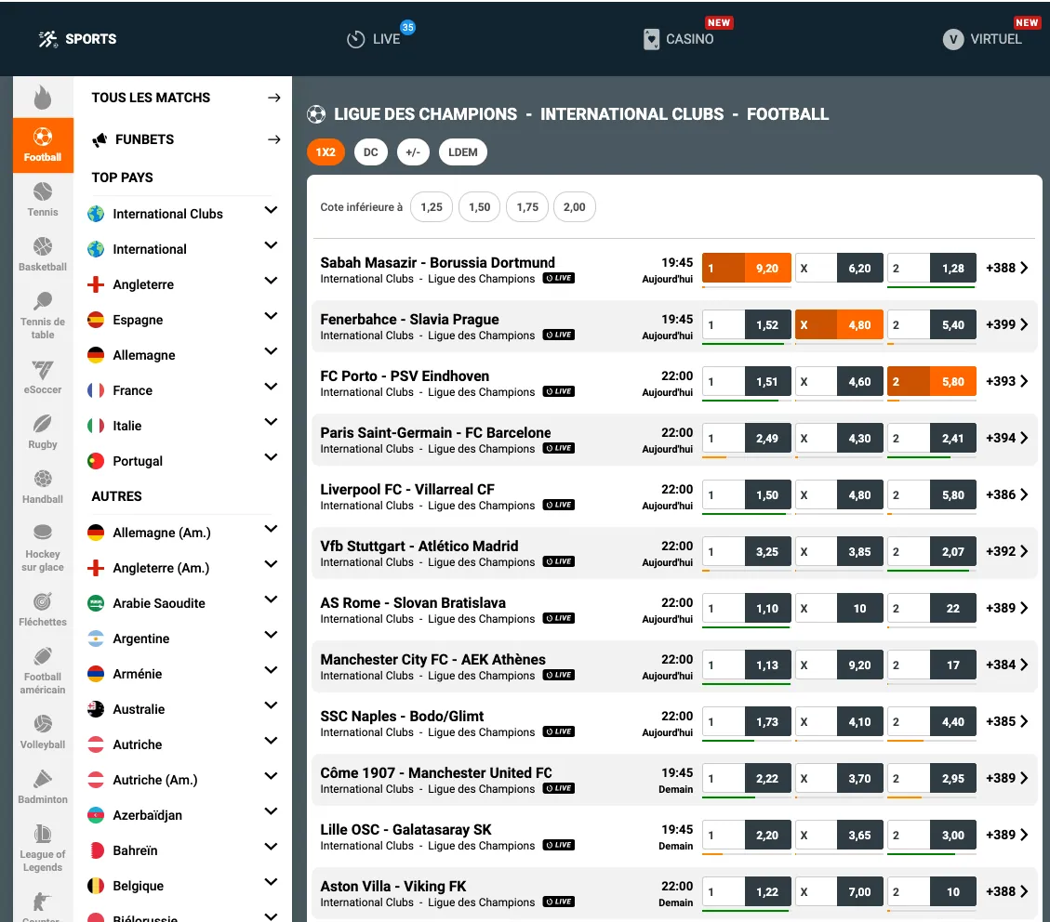Select Paris Saint-Germain win odds 2,49
Image resolution: width=1050 pixels, height=922 pixels.
click(746, 439)
